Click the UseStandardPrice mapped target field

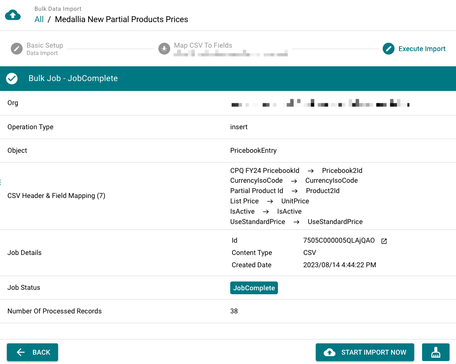tap(335, 222)
